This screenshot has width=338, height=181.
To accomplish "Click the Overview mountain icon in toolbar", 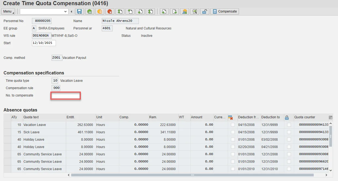I will 185,11.
